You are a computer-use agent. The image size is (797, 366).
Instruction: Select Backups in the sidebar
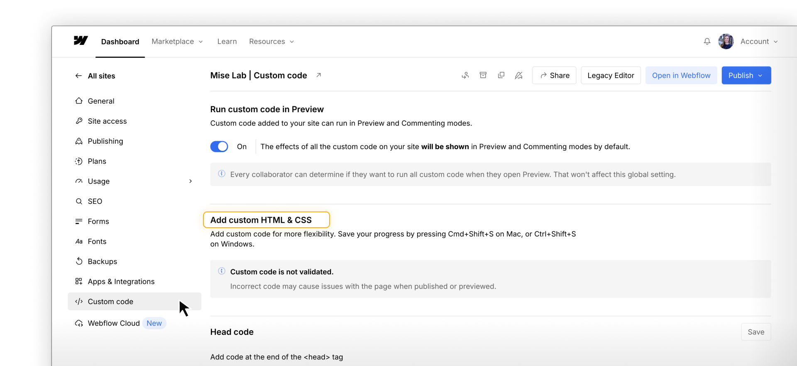tap(134, 261)
